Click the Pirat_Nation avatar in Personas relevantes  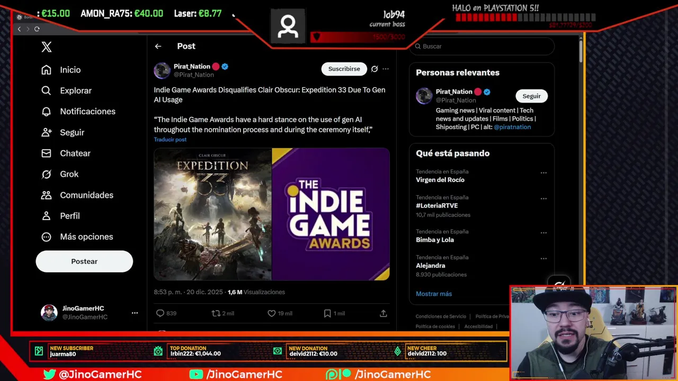click(424, 96)
